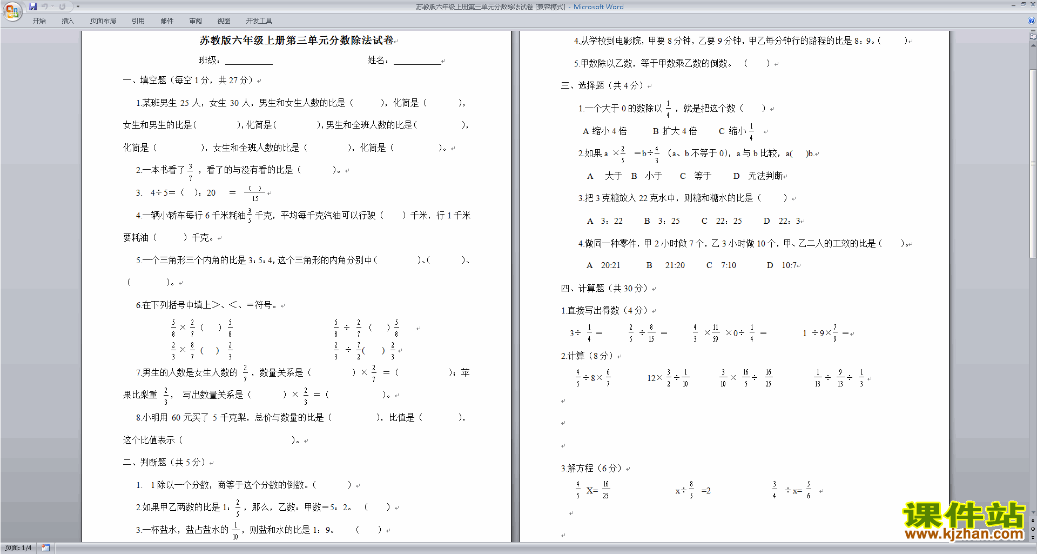The width and height of the screenshot is (1037, 554).
Task: Click the vertical scrollbar down arrow
Action: pyautogui.click(x=1033, y=512)
